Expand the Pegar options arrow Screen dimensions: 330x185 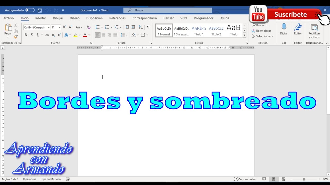click(x=8, y=37)
